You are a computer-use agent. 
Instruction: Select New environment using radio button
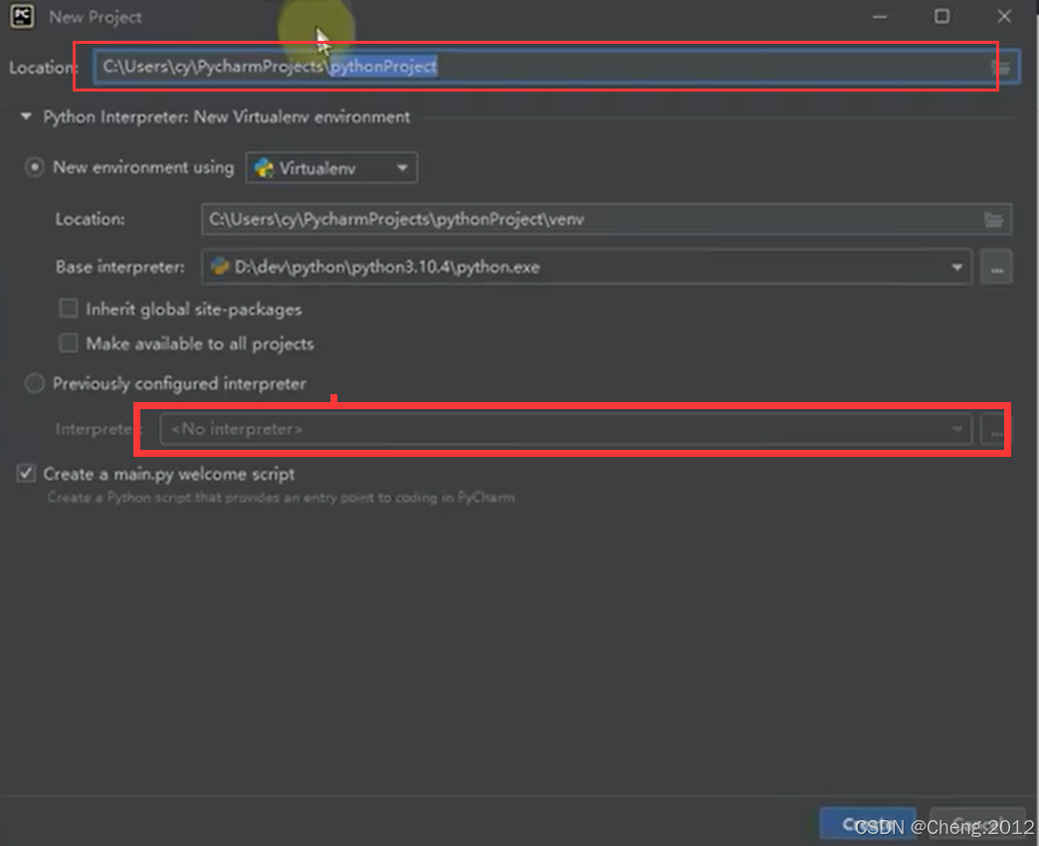(x=35, y=167)
